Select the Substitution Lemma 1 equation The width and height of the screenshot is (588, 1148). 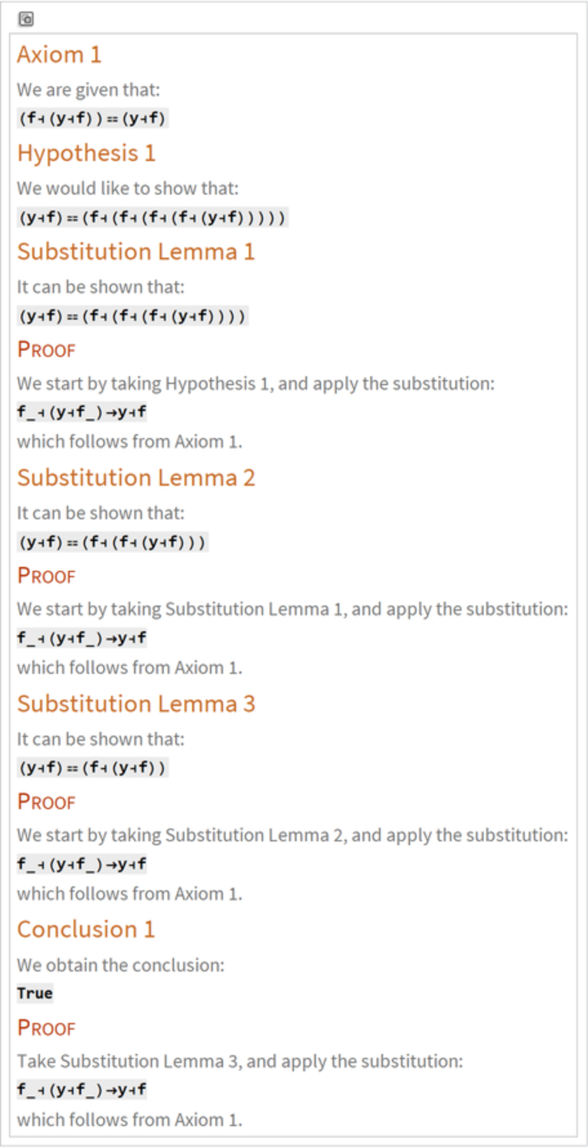pos(132,316)
